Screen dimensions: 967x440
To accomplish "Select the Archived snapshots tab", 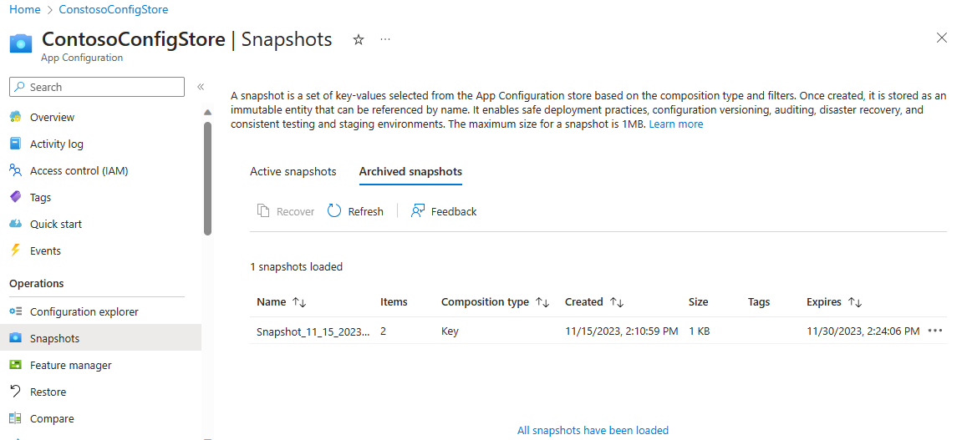I will [410, 171].
